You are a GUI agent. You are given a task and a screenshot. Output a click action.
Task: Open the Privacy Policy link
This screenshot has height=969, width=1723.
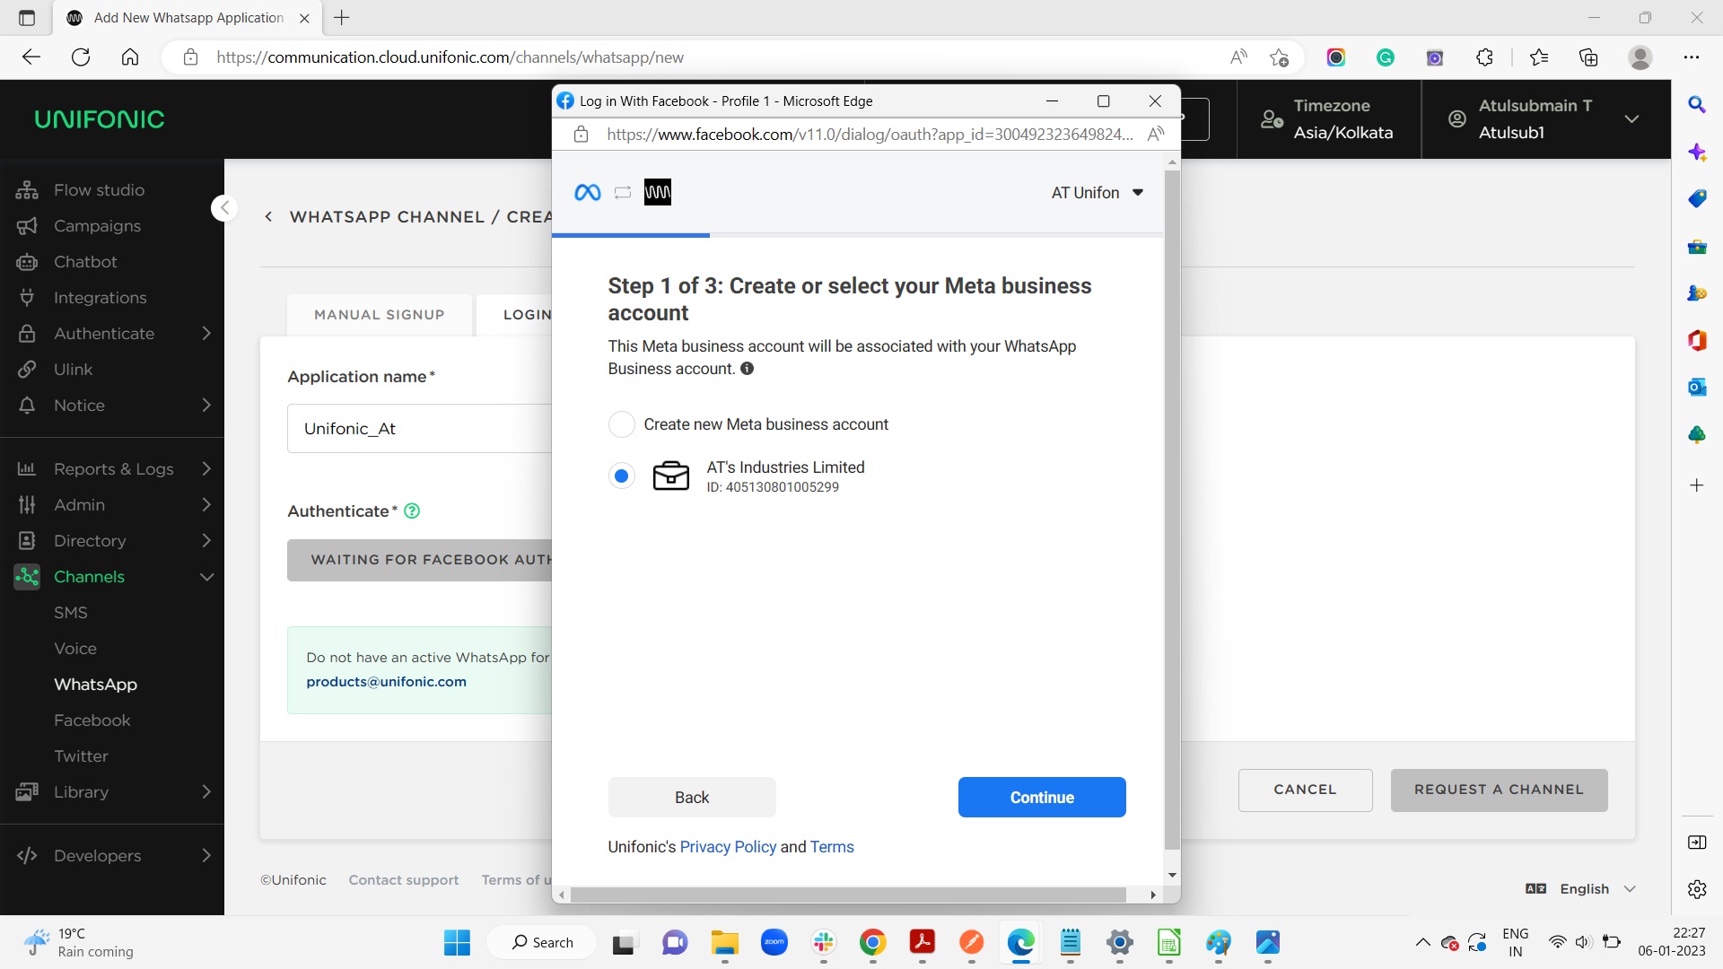click(728, 847)
